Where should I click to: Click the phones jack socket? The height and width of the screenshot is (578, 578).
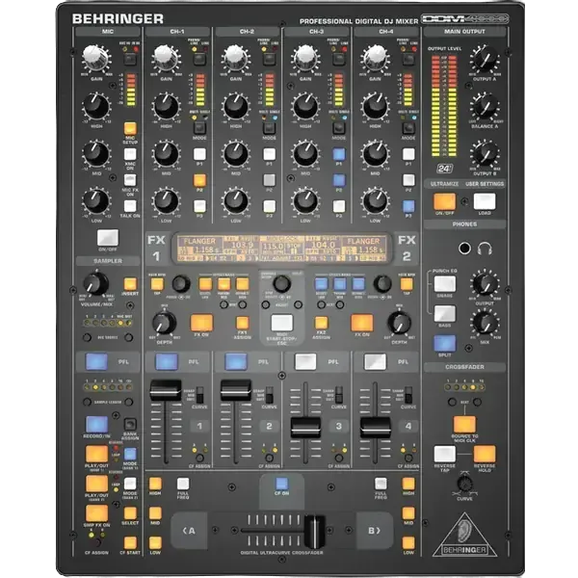(x=464, y=249)
